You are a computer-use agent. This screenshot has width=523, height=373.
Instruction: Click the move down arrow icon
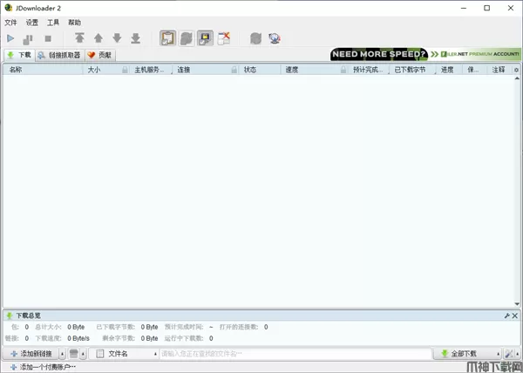(117, 38)
